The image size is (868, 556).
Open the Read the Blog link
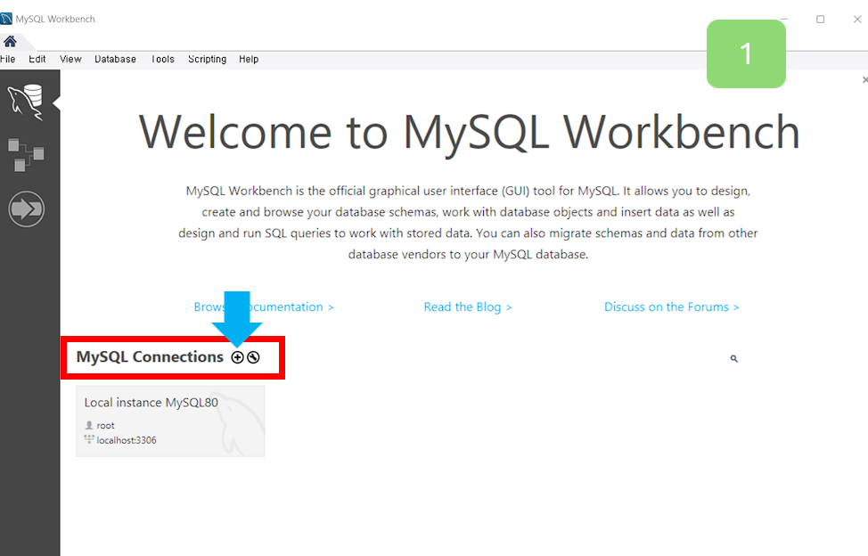(x=468, y=307)
